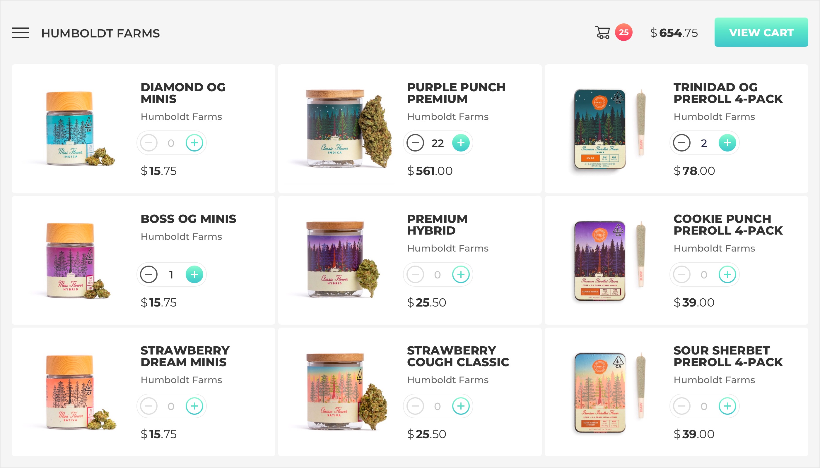
Task: Open the hamburger menu
Action: pyautogui.click(x=20, y=33)
